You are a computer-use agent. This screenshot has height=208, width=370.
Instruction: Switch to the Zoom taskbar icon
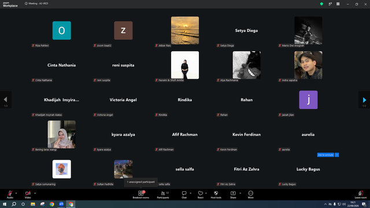point(61,204)
